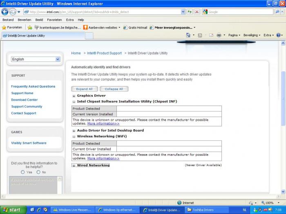286x214 pixels.
Task: Open the Extra command bar dropdown
Action: pos(268,35)
